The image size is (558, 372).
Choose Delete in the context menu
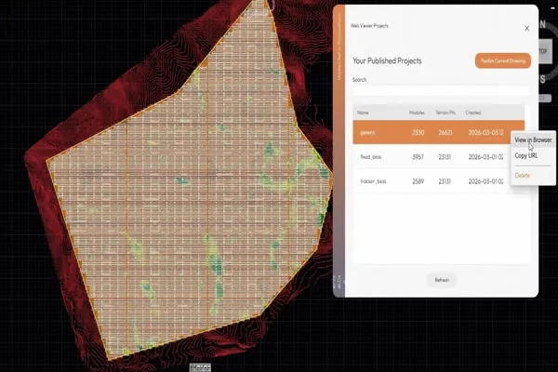pos(522,175)
